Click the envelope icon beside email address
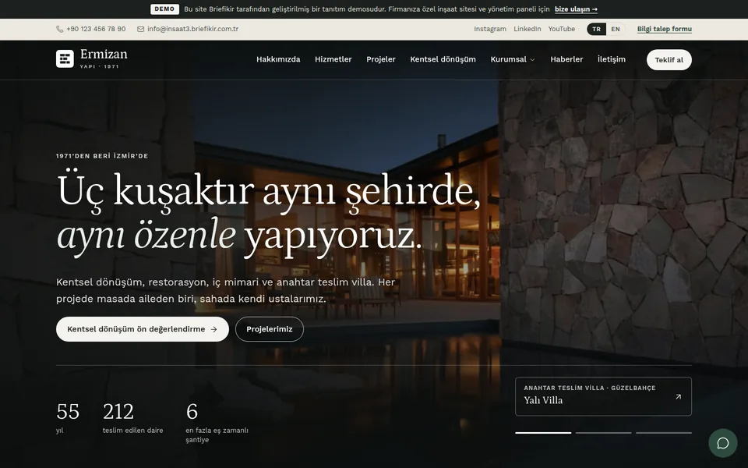The width and height of the screenshot is (748, 468). [x=141, y=29]
